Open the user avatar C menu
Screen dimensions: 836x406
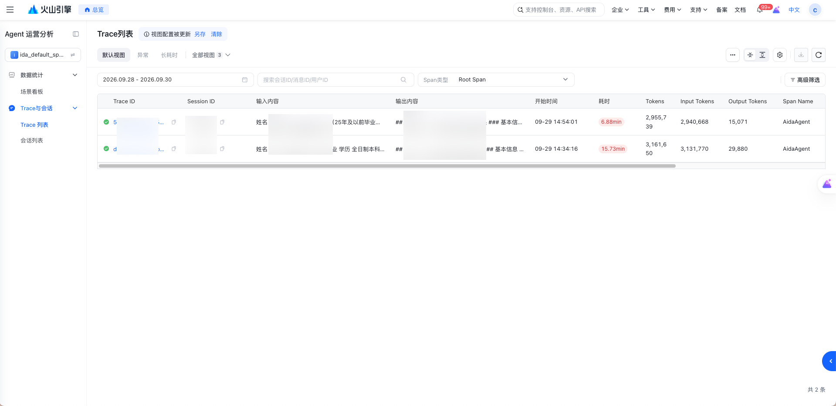(815, 10)
